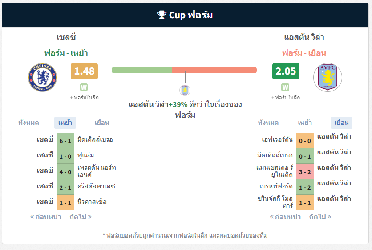The image size is (372, 250).
Task: Select Chelsea's เยือน tab
Action: point(102,123)
